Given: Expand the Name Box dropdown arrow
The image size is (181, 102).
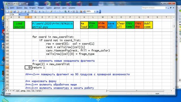Looking at the screenshot, I should tap(20, 14).
